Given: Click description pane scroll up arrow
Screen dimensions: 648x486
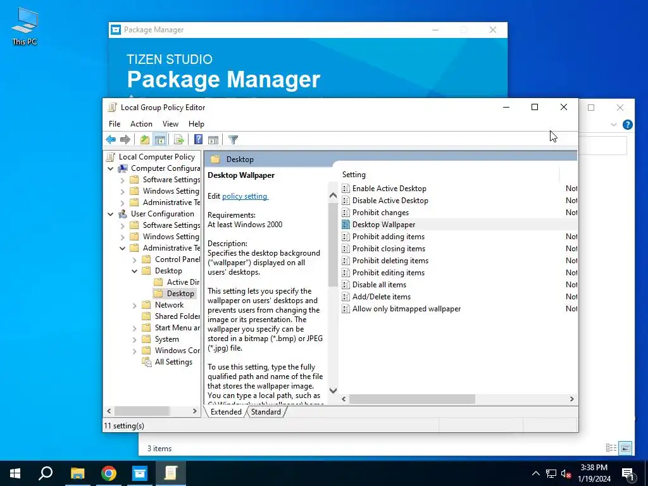Looking at the screenshot, I should (x=333, y=196).
